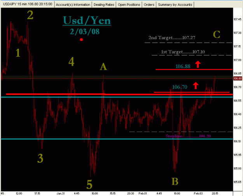The height and width of the screenshot is (196, 243).
Task: Click the 105.65 price axis value
Action: tap(238, 182)
